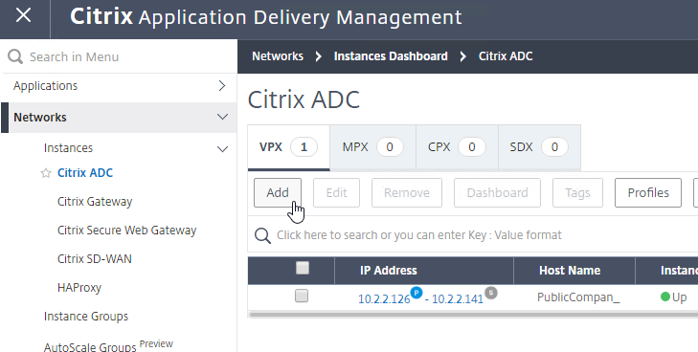Image resolution: width=698 pixels, height=352 pixels.
Task: Favorite Citrix ADC with the star icon
Action: 45,173
